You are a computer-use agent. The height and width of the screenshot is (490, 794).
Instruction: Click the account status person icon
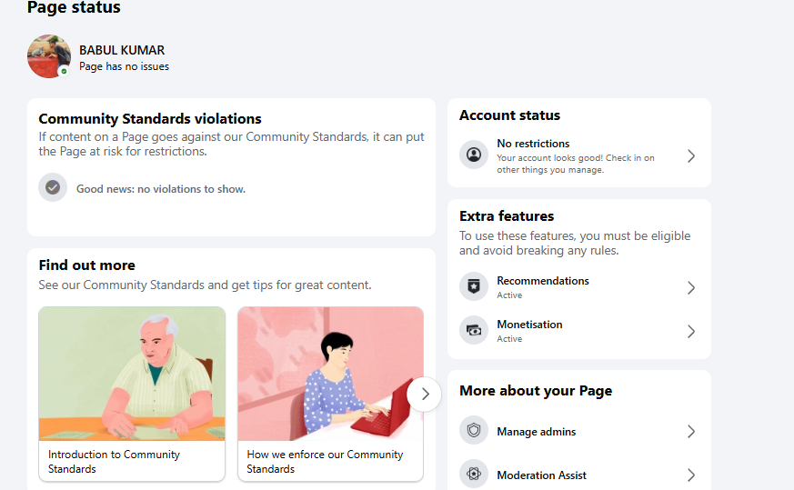(x=474, y=155)
